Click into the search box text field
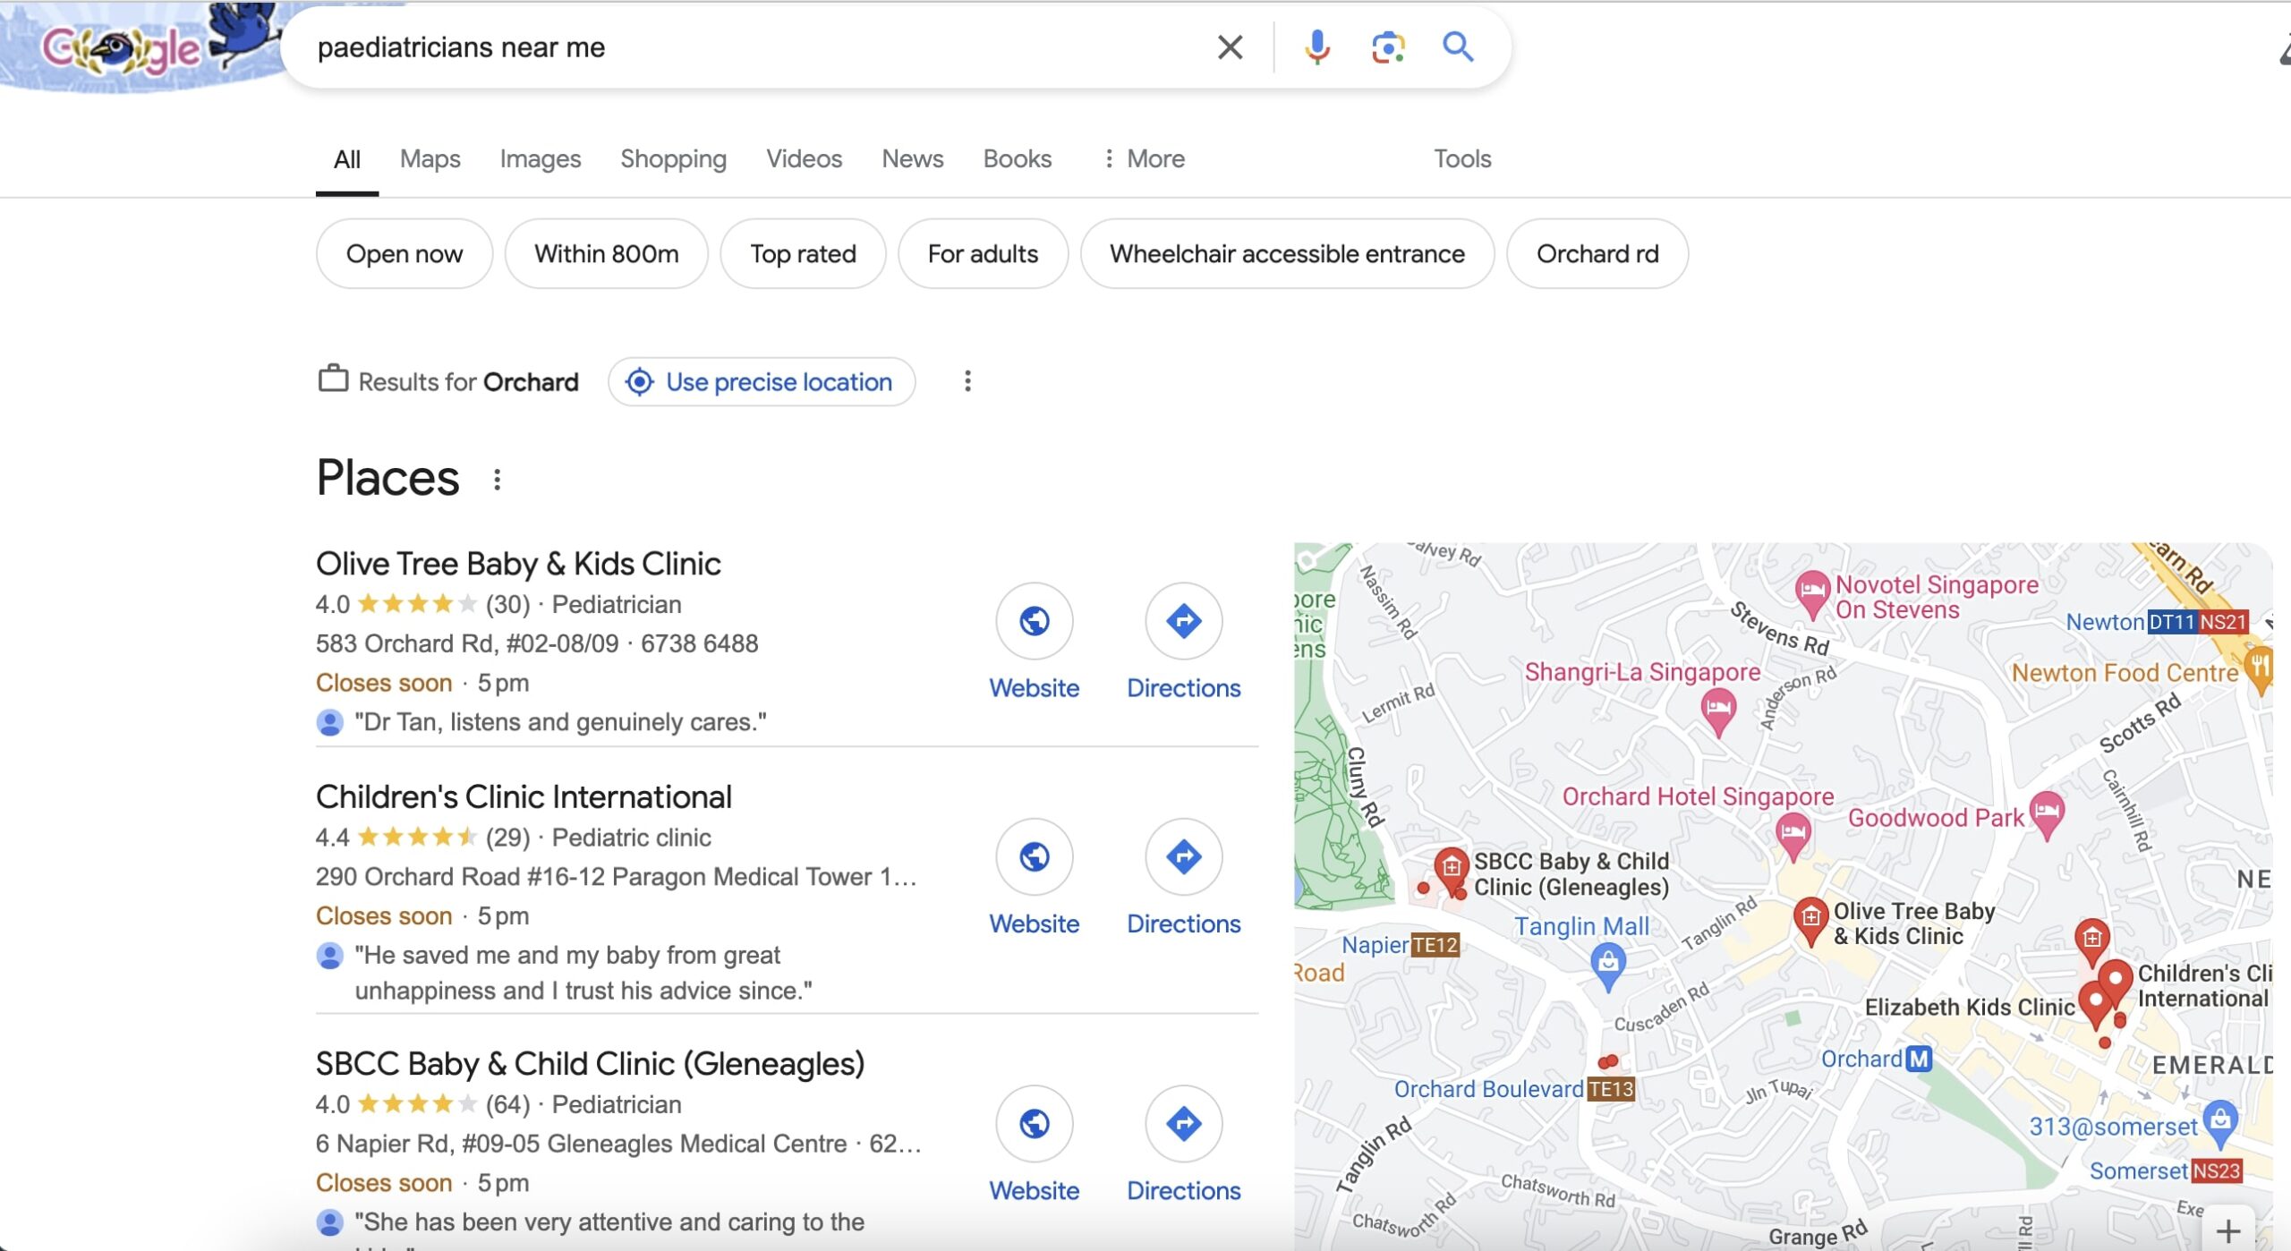The height and width of the screenshot is (1251, 2291). click(752, 47)
